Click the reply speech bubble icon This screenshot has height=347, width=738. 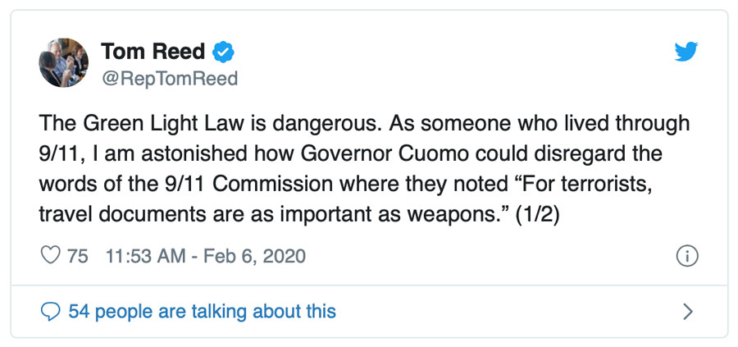point(51,312)
